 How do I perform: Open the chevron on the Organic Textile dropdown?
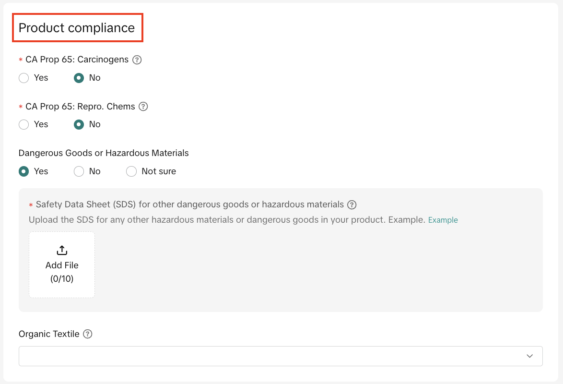(x=529, y=356)
